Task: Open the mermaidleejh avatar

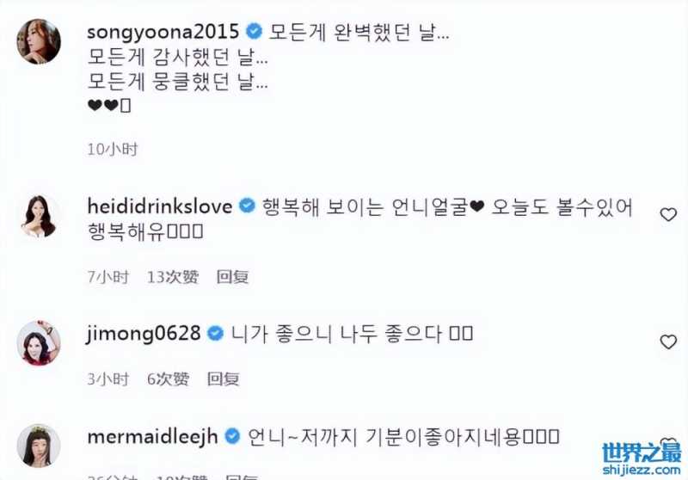Action: (39, 446)
